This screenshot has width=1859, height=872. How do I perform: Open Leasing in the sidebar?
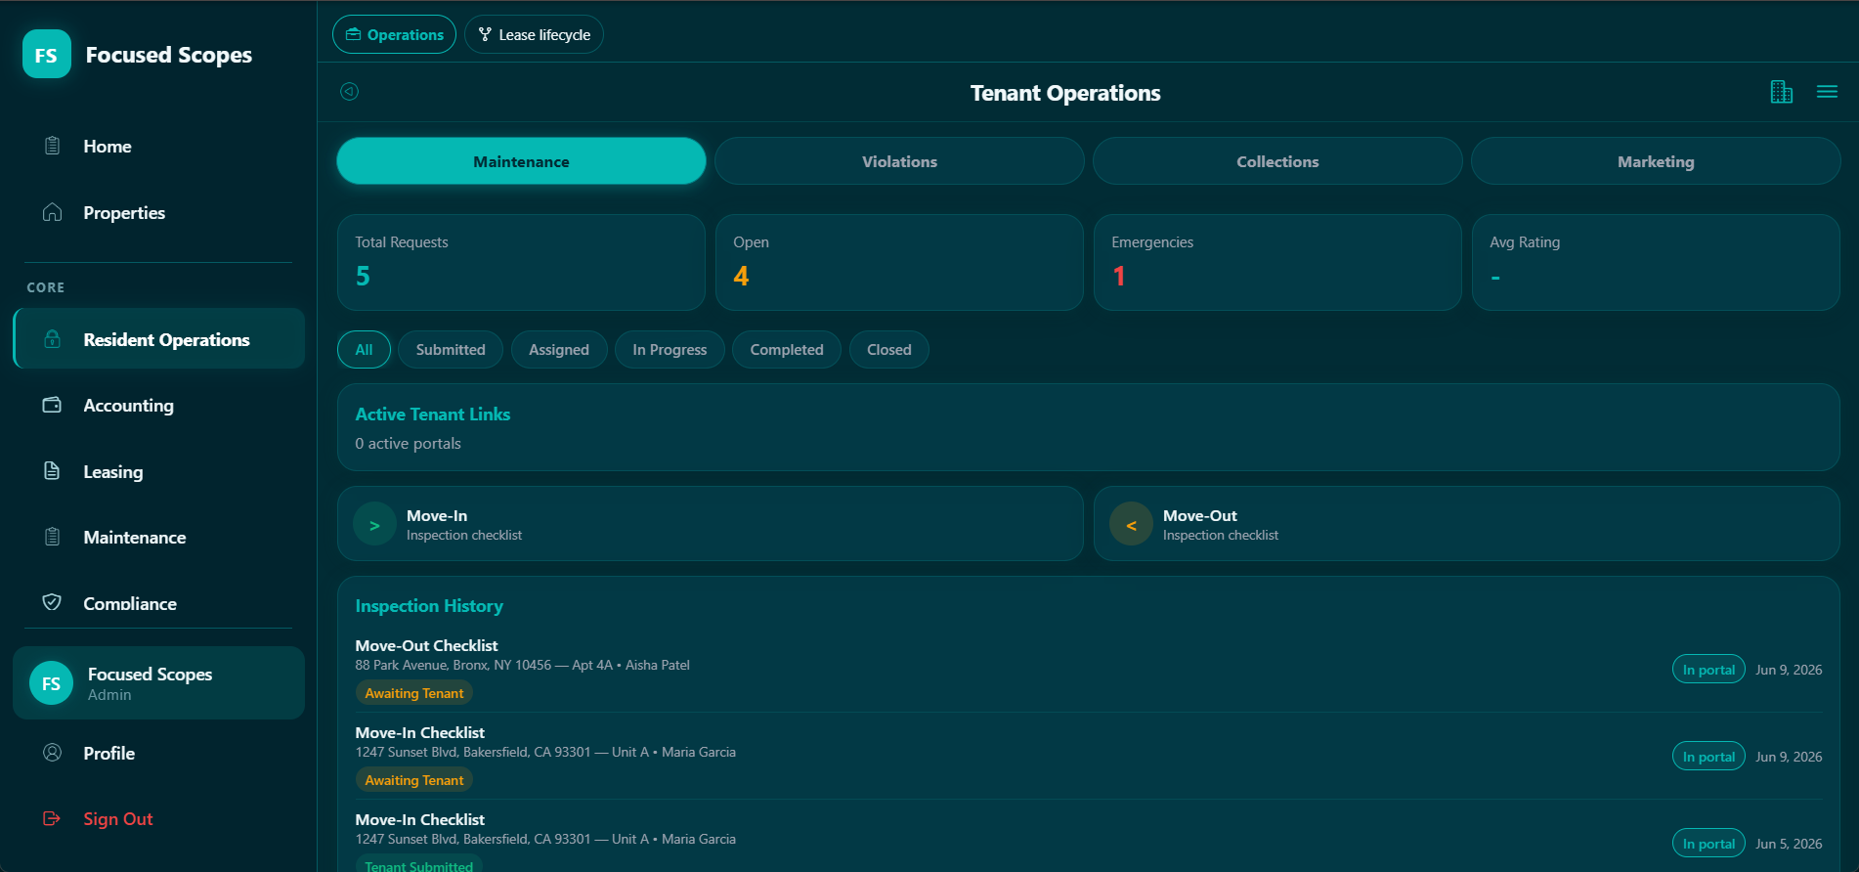click(x=159, y=471)
